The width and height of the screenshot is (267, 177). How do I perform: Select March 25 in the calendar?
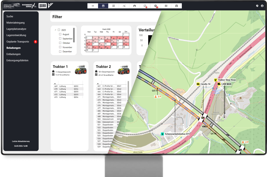tap(101, 47)
